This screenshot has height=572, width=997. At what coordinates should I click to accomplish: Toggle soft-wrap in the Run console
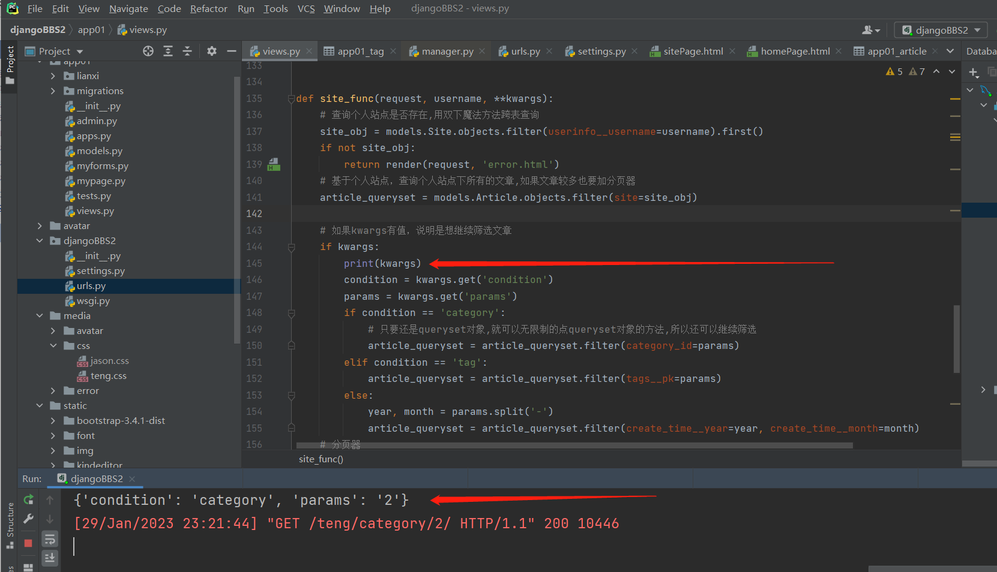click(x=50, y=539)
